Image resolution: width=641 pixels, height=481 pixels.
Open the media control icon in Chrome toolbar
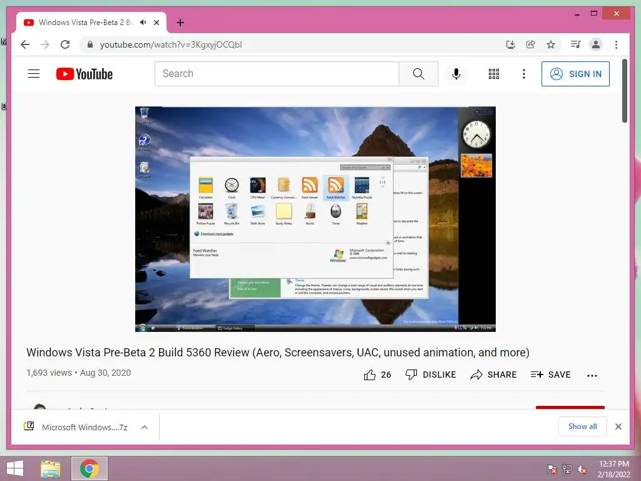pos(576,44)
